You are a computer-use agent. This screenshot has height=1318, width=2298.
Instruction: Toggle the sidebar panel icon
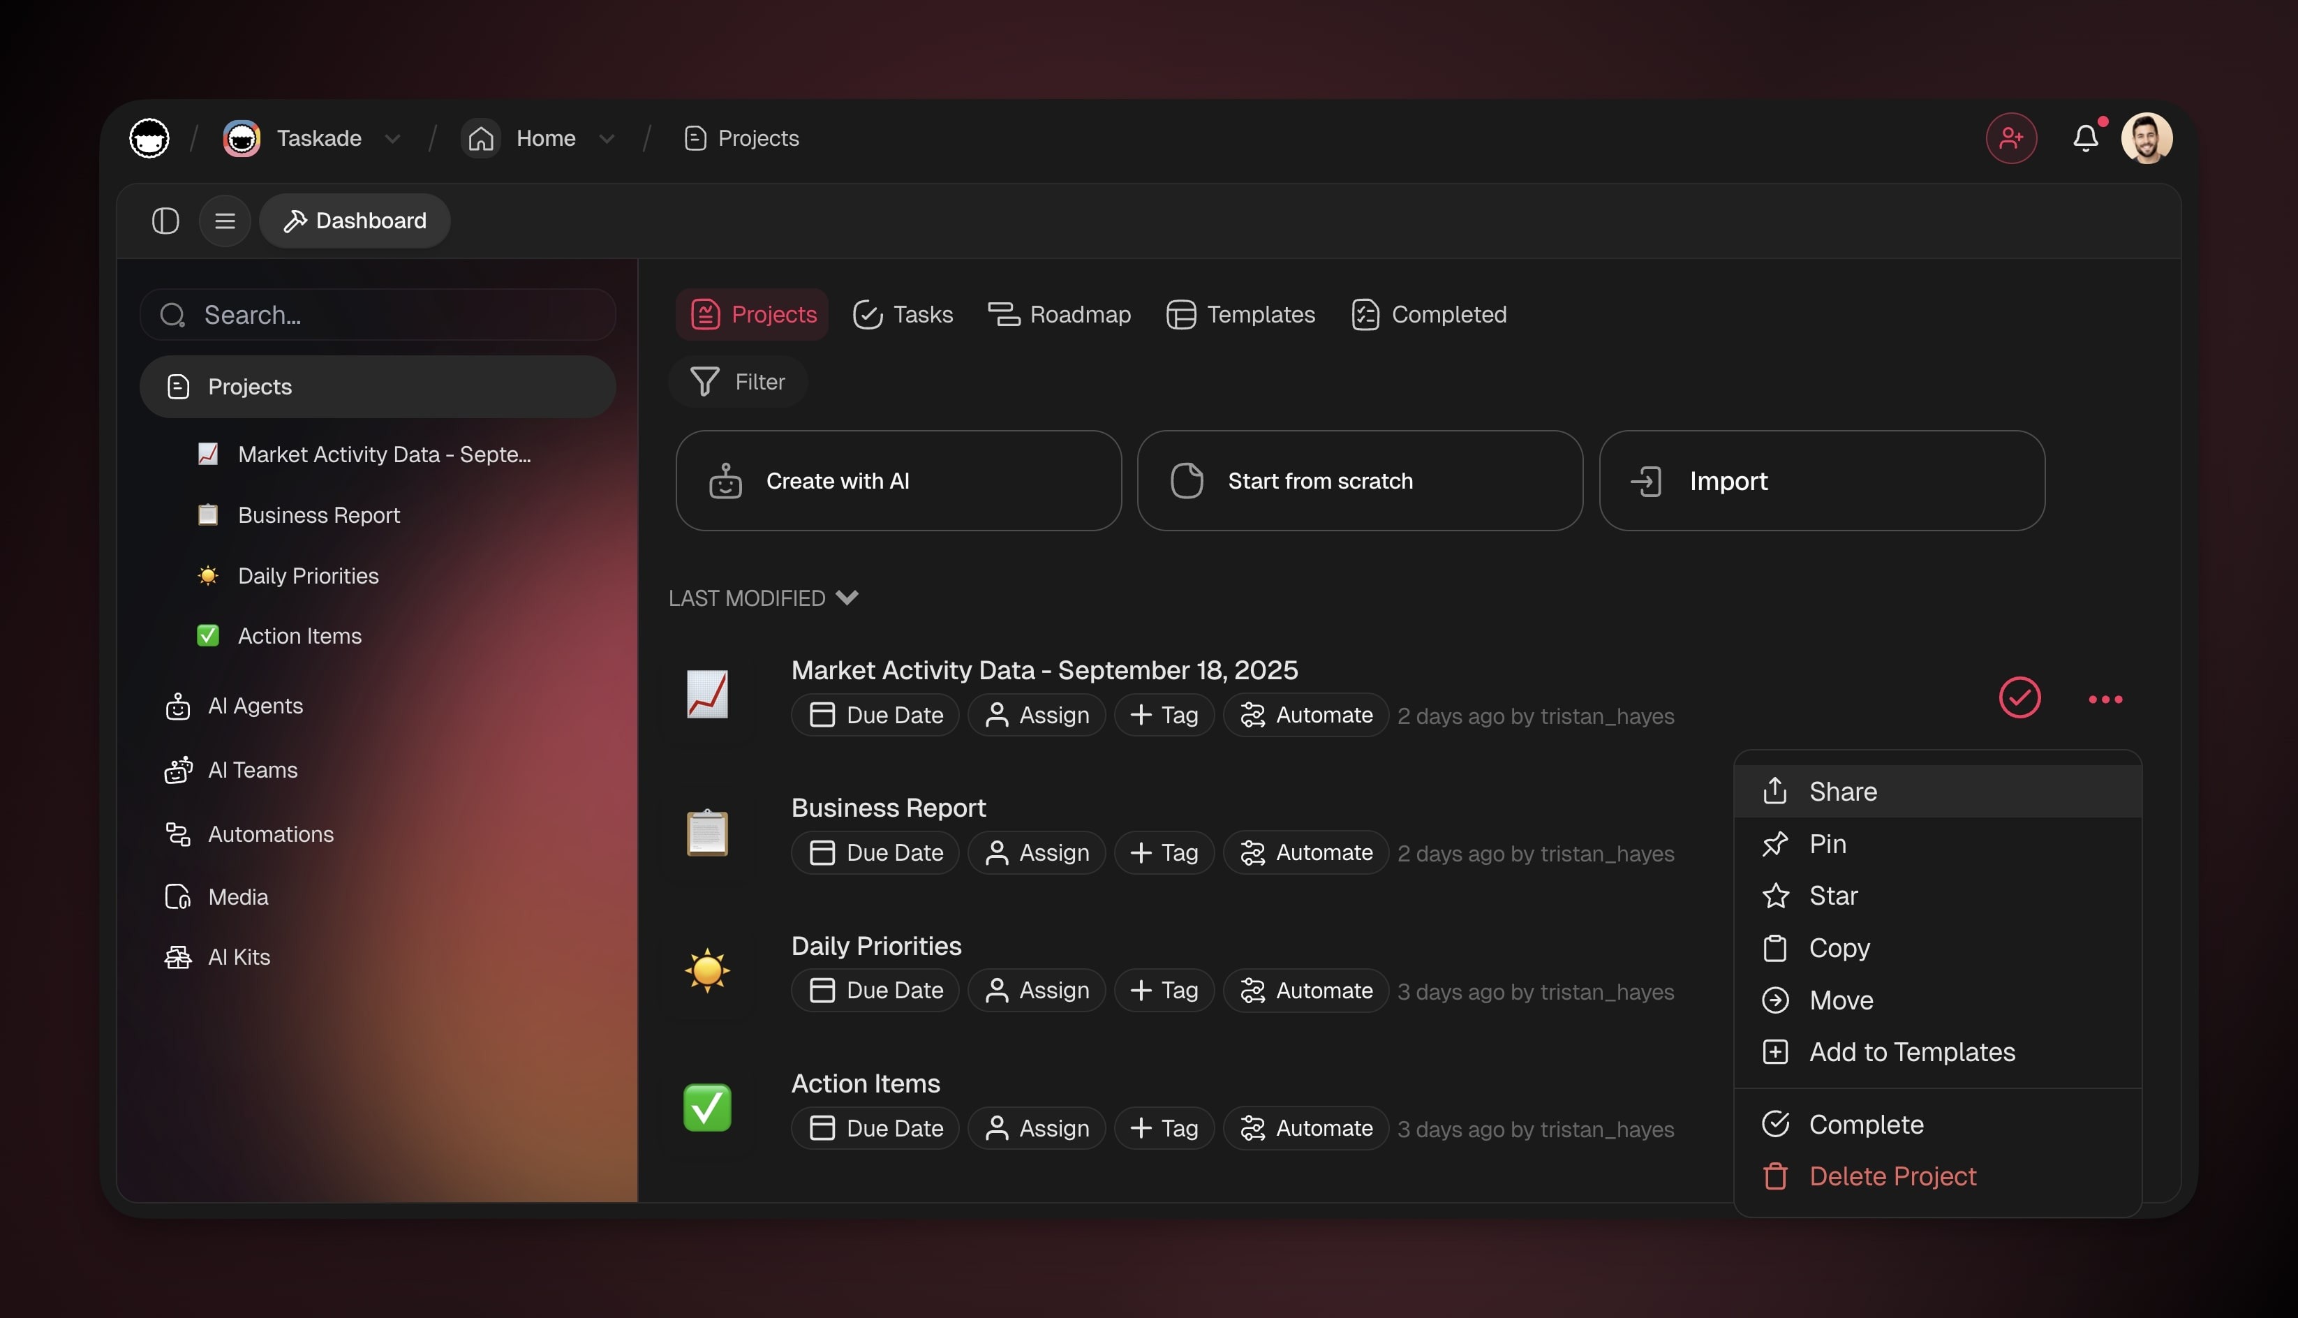[165, 221]
